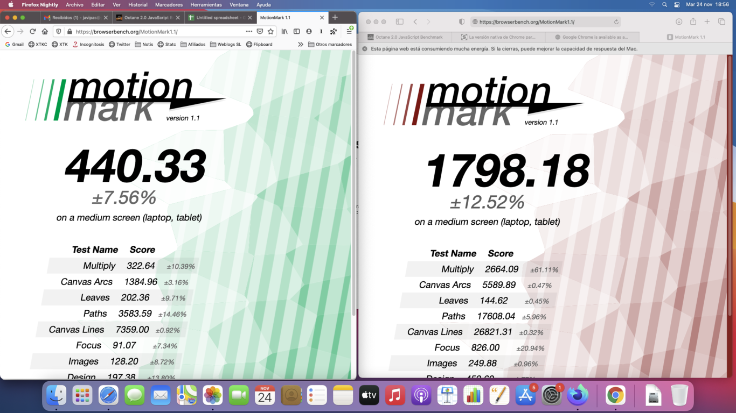The image size is (736, 413).
Task: Open Firefox hamburger application menu
Action: click(x=349, y=32)
